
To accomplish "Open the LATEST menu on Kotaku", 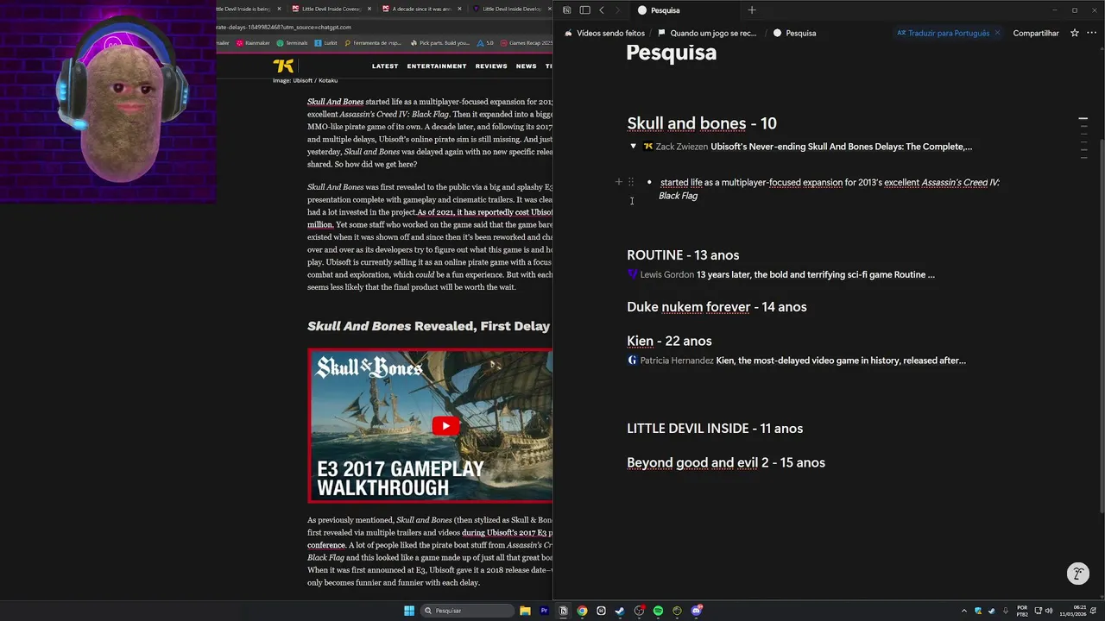I will coord(385,66).
